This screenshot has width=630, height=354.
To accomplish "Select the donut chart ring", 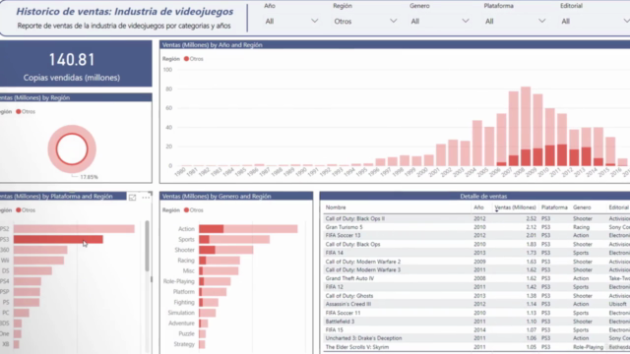I will (72, 128).
